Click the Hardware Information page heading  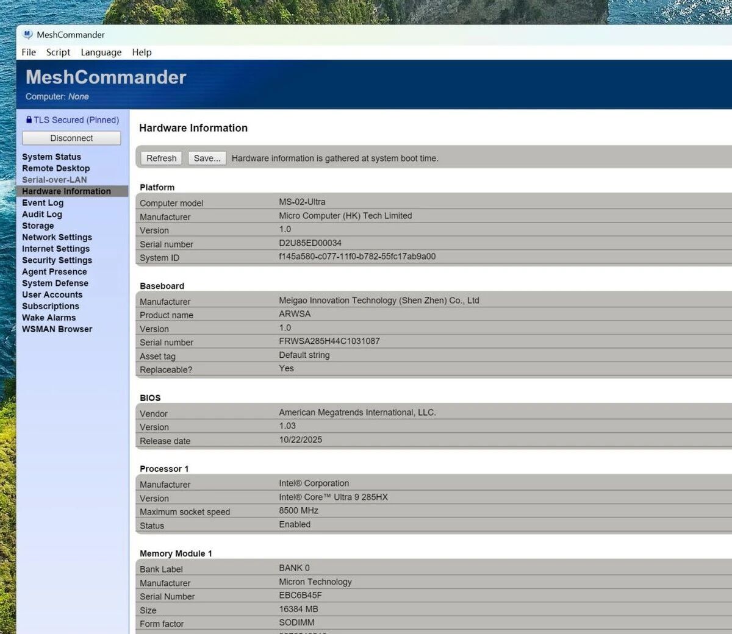[x=193, y=128]
